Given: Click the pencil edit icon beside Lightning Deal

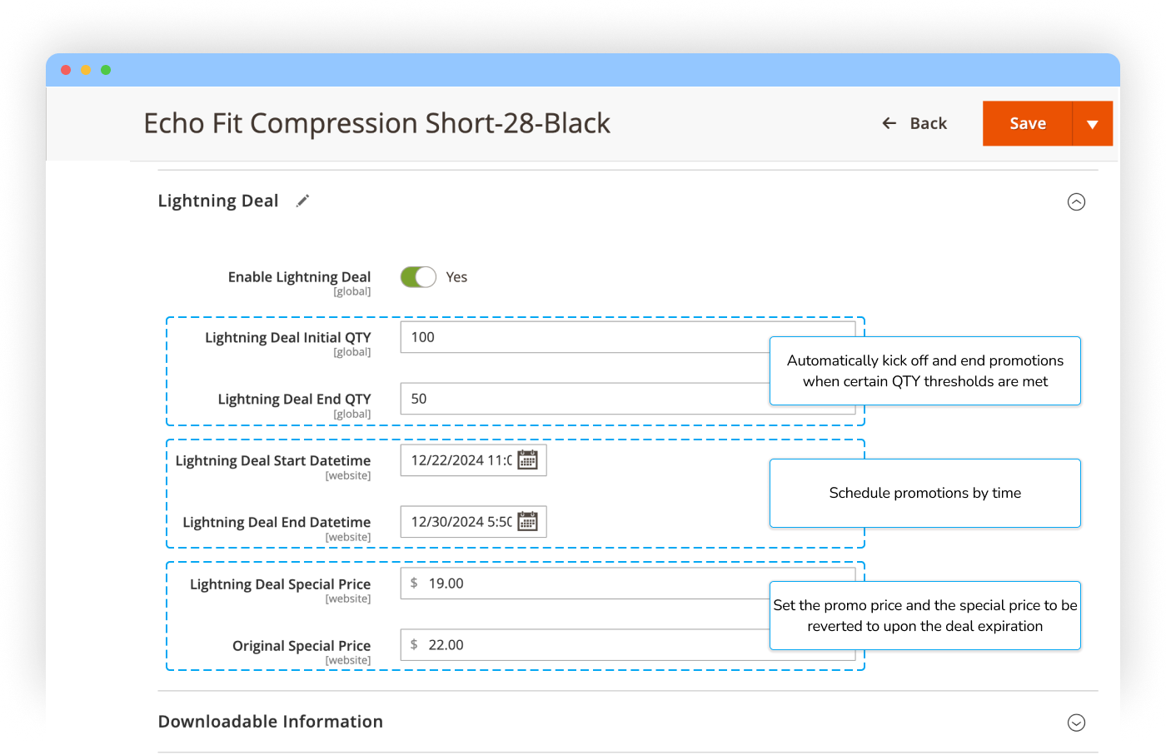Looking at the screenshot, I should point(302,201).
